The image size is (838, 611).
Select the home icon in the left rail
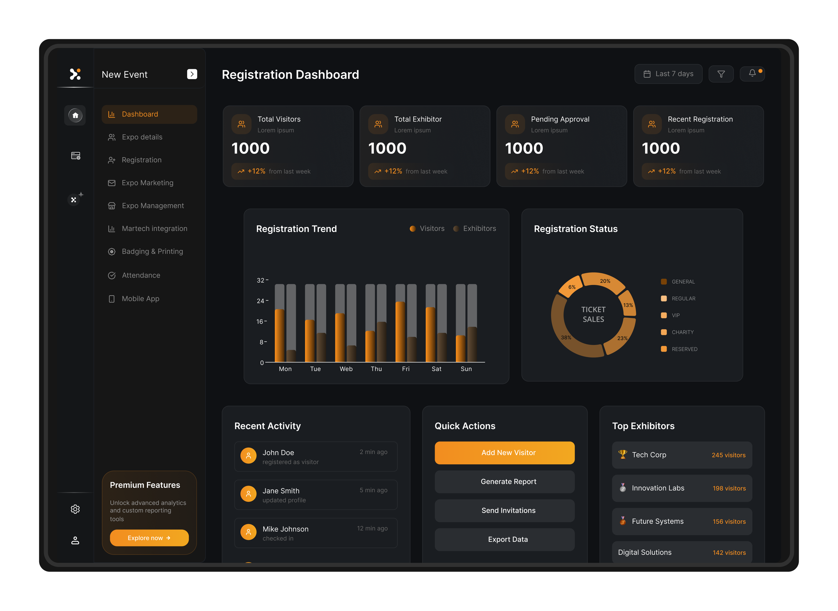(75, 115)
